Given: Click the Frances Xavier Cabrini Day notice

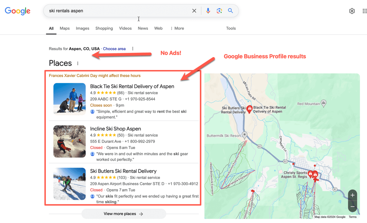Looking at the screenshot, I should click(x=95, y=76).
